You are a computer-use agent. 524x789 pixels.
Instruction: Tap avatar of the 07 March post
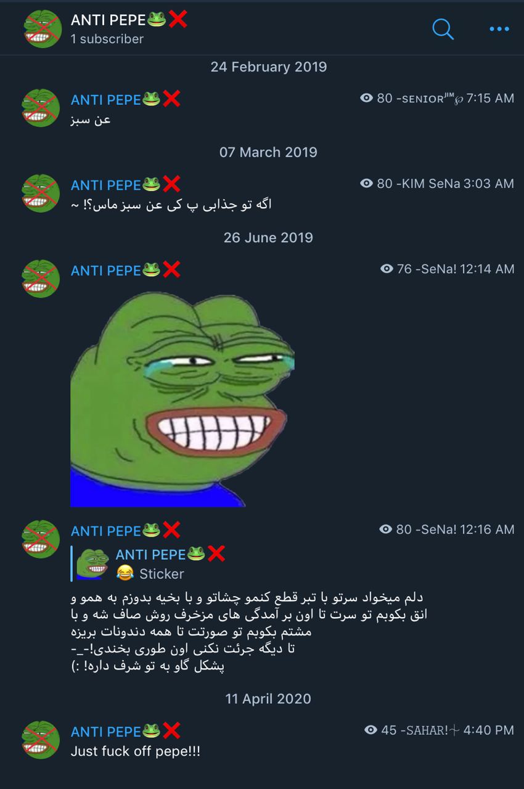(41, 193)
